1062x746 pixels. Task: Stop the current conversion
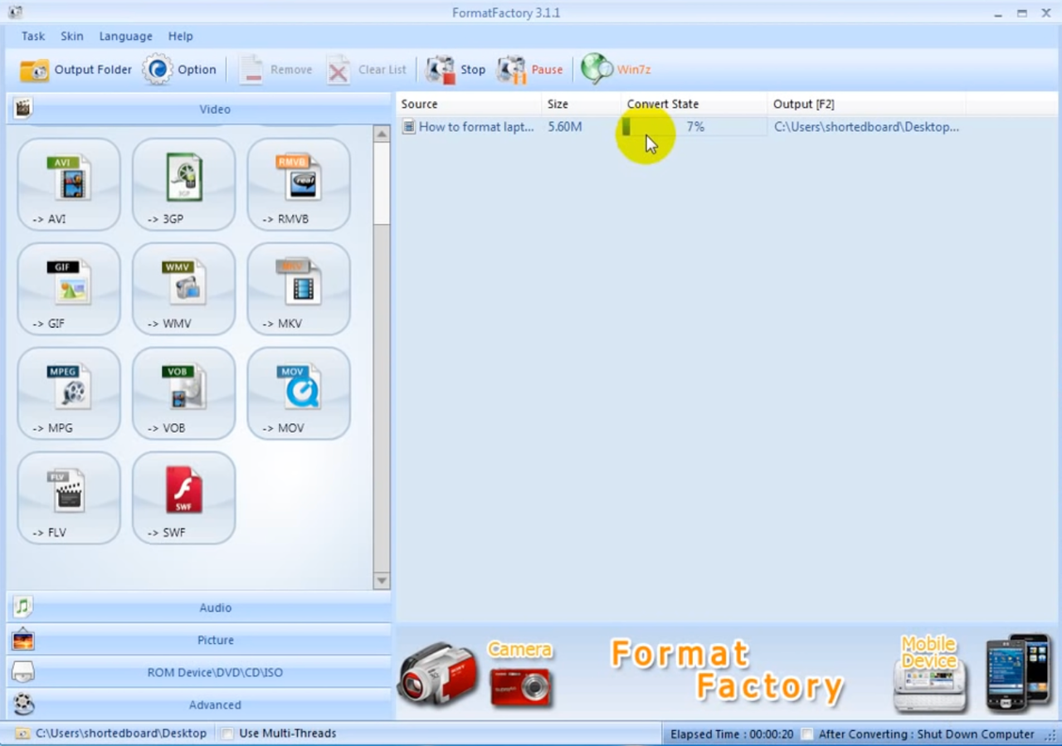[455, 70]
